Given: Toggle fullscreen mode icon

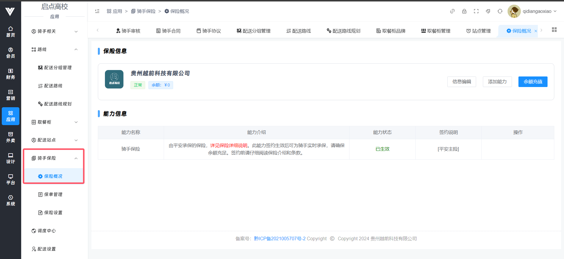Looking at the screenshot, I should (x=476, y=11).
